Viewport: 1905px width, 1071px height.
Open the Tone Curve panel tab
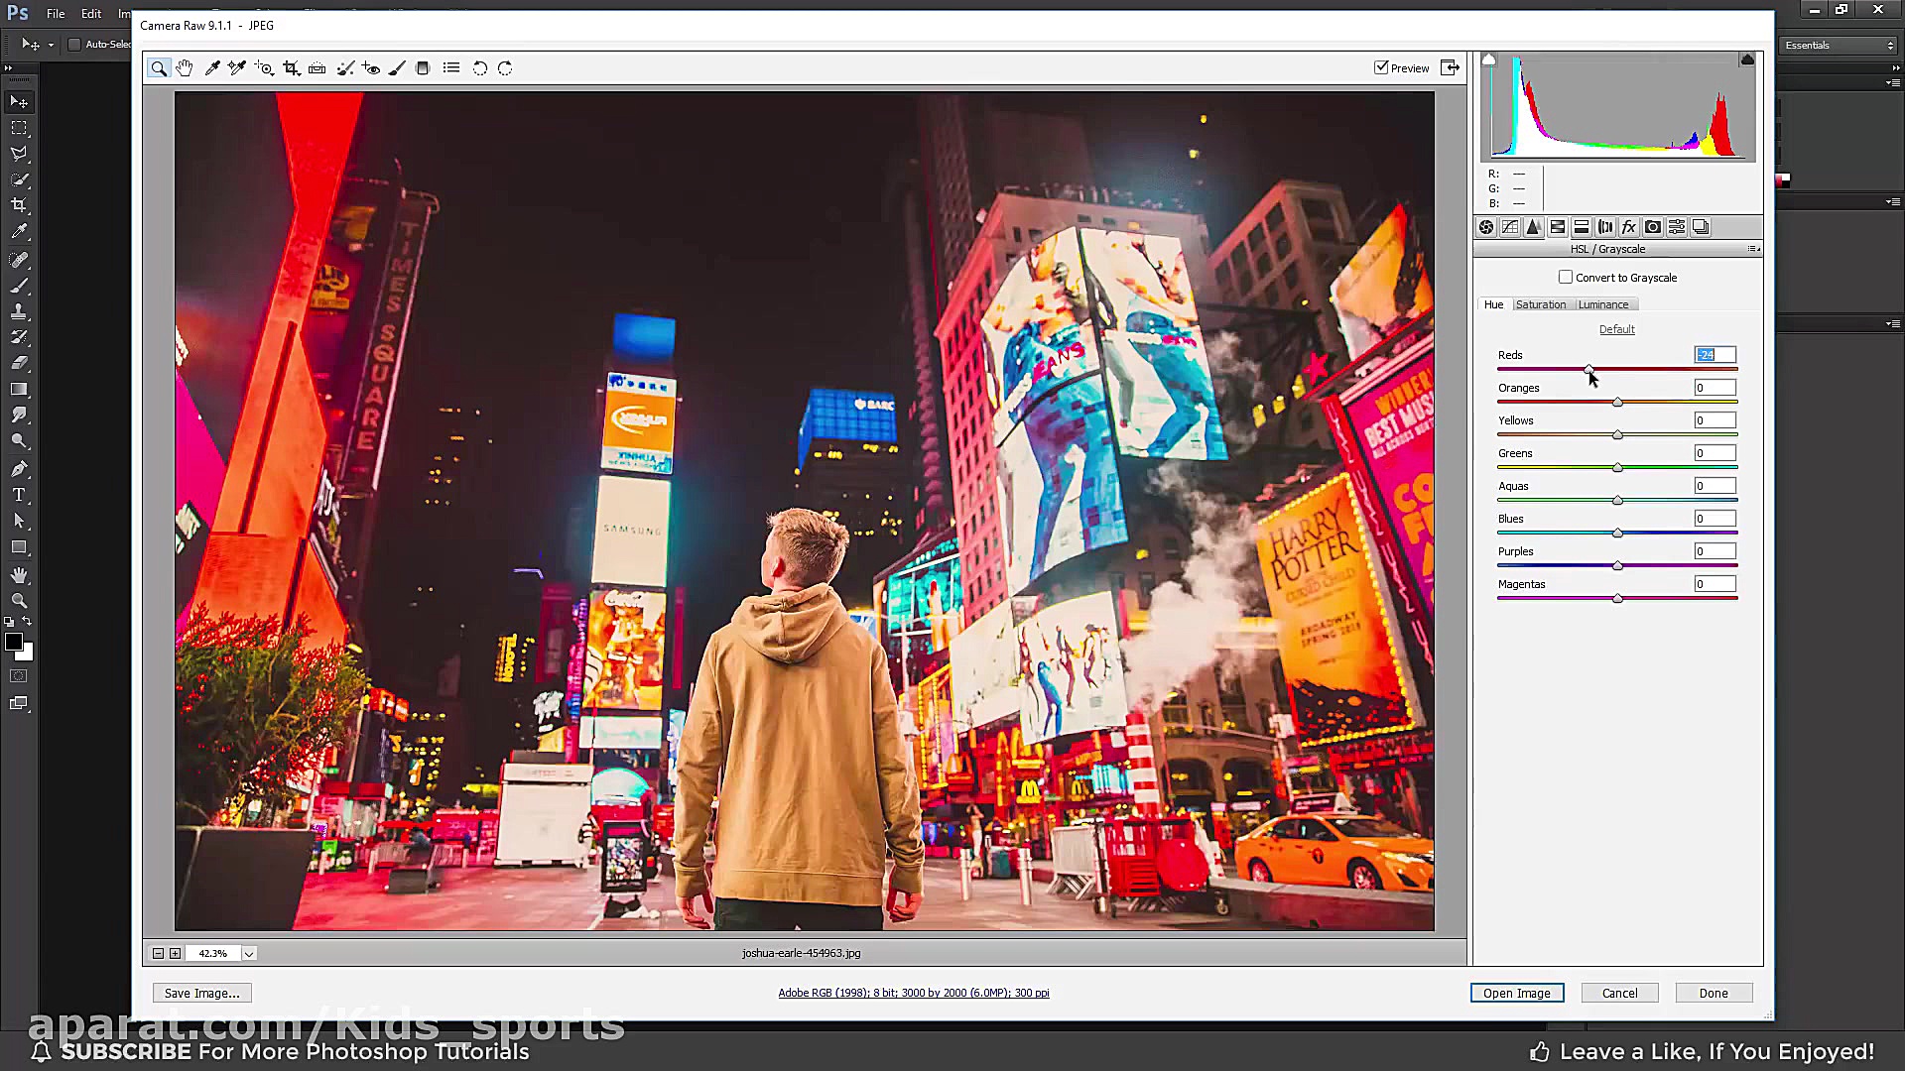point(1509,227)
